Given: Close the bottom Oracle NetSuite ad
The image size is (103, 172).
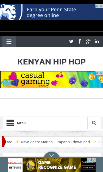Looking at the screenshot, I should point(93,160).
